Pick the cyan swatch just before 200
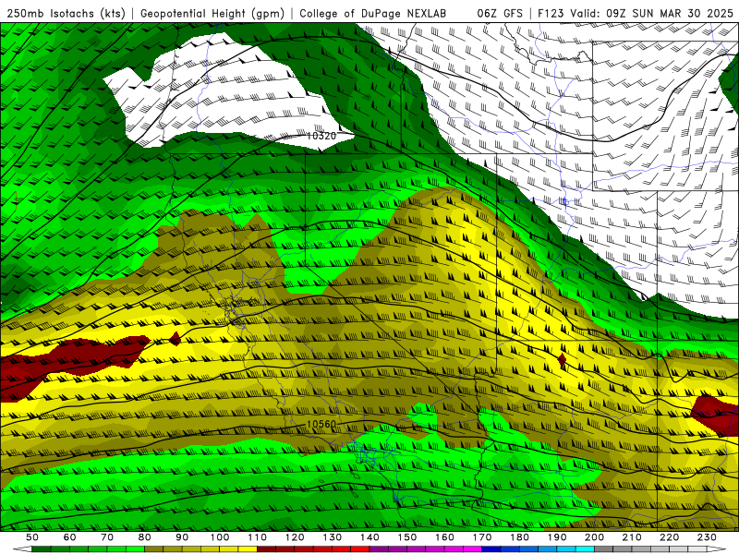739x554 pixels. click(x=585, y=549)
